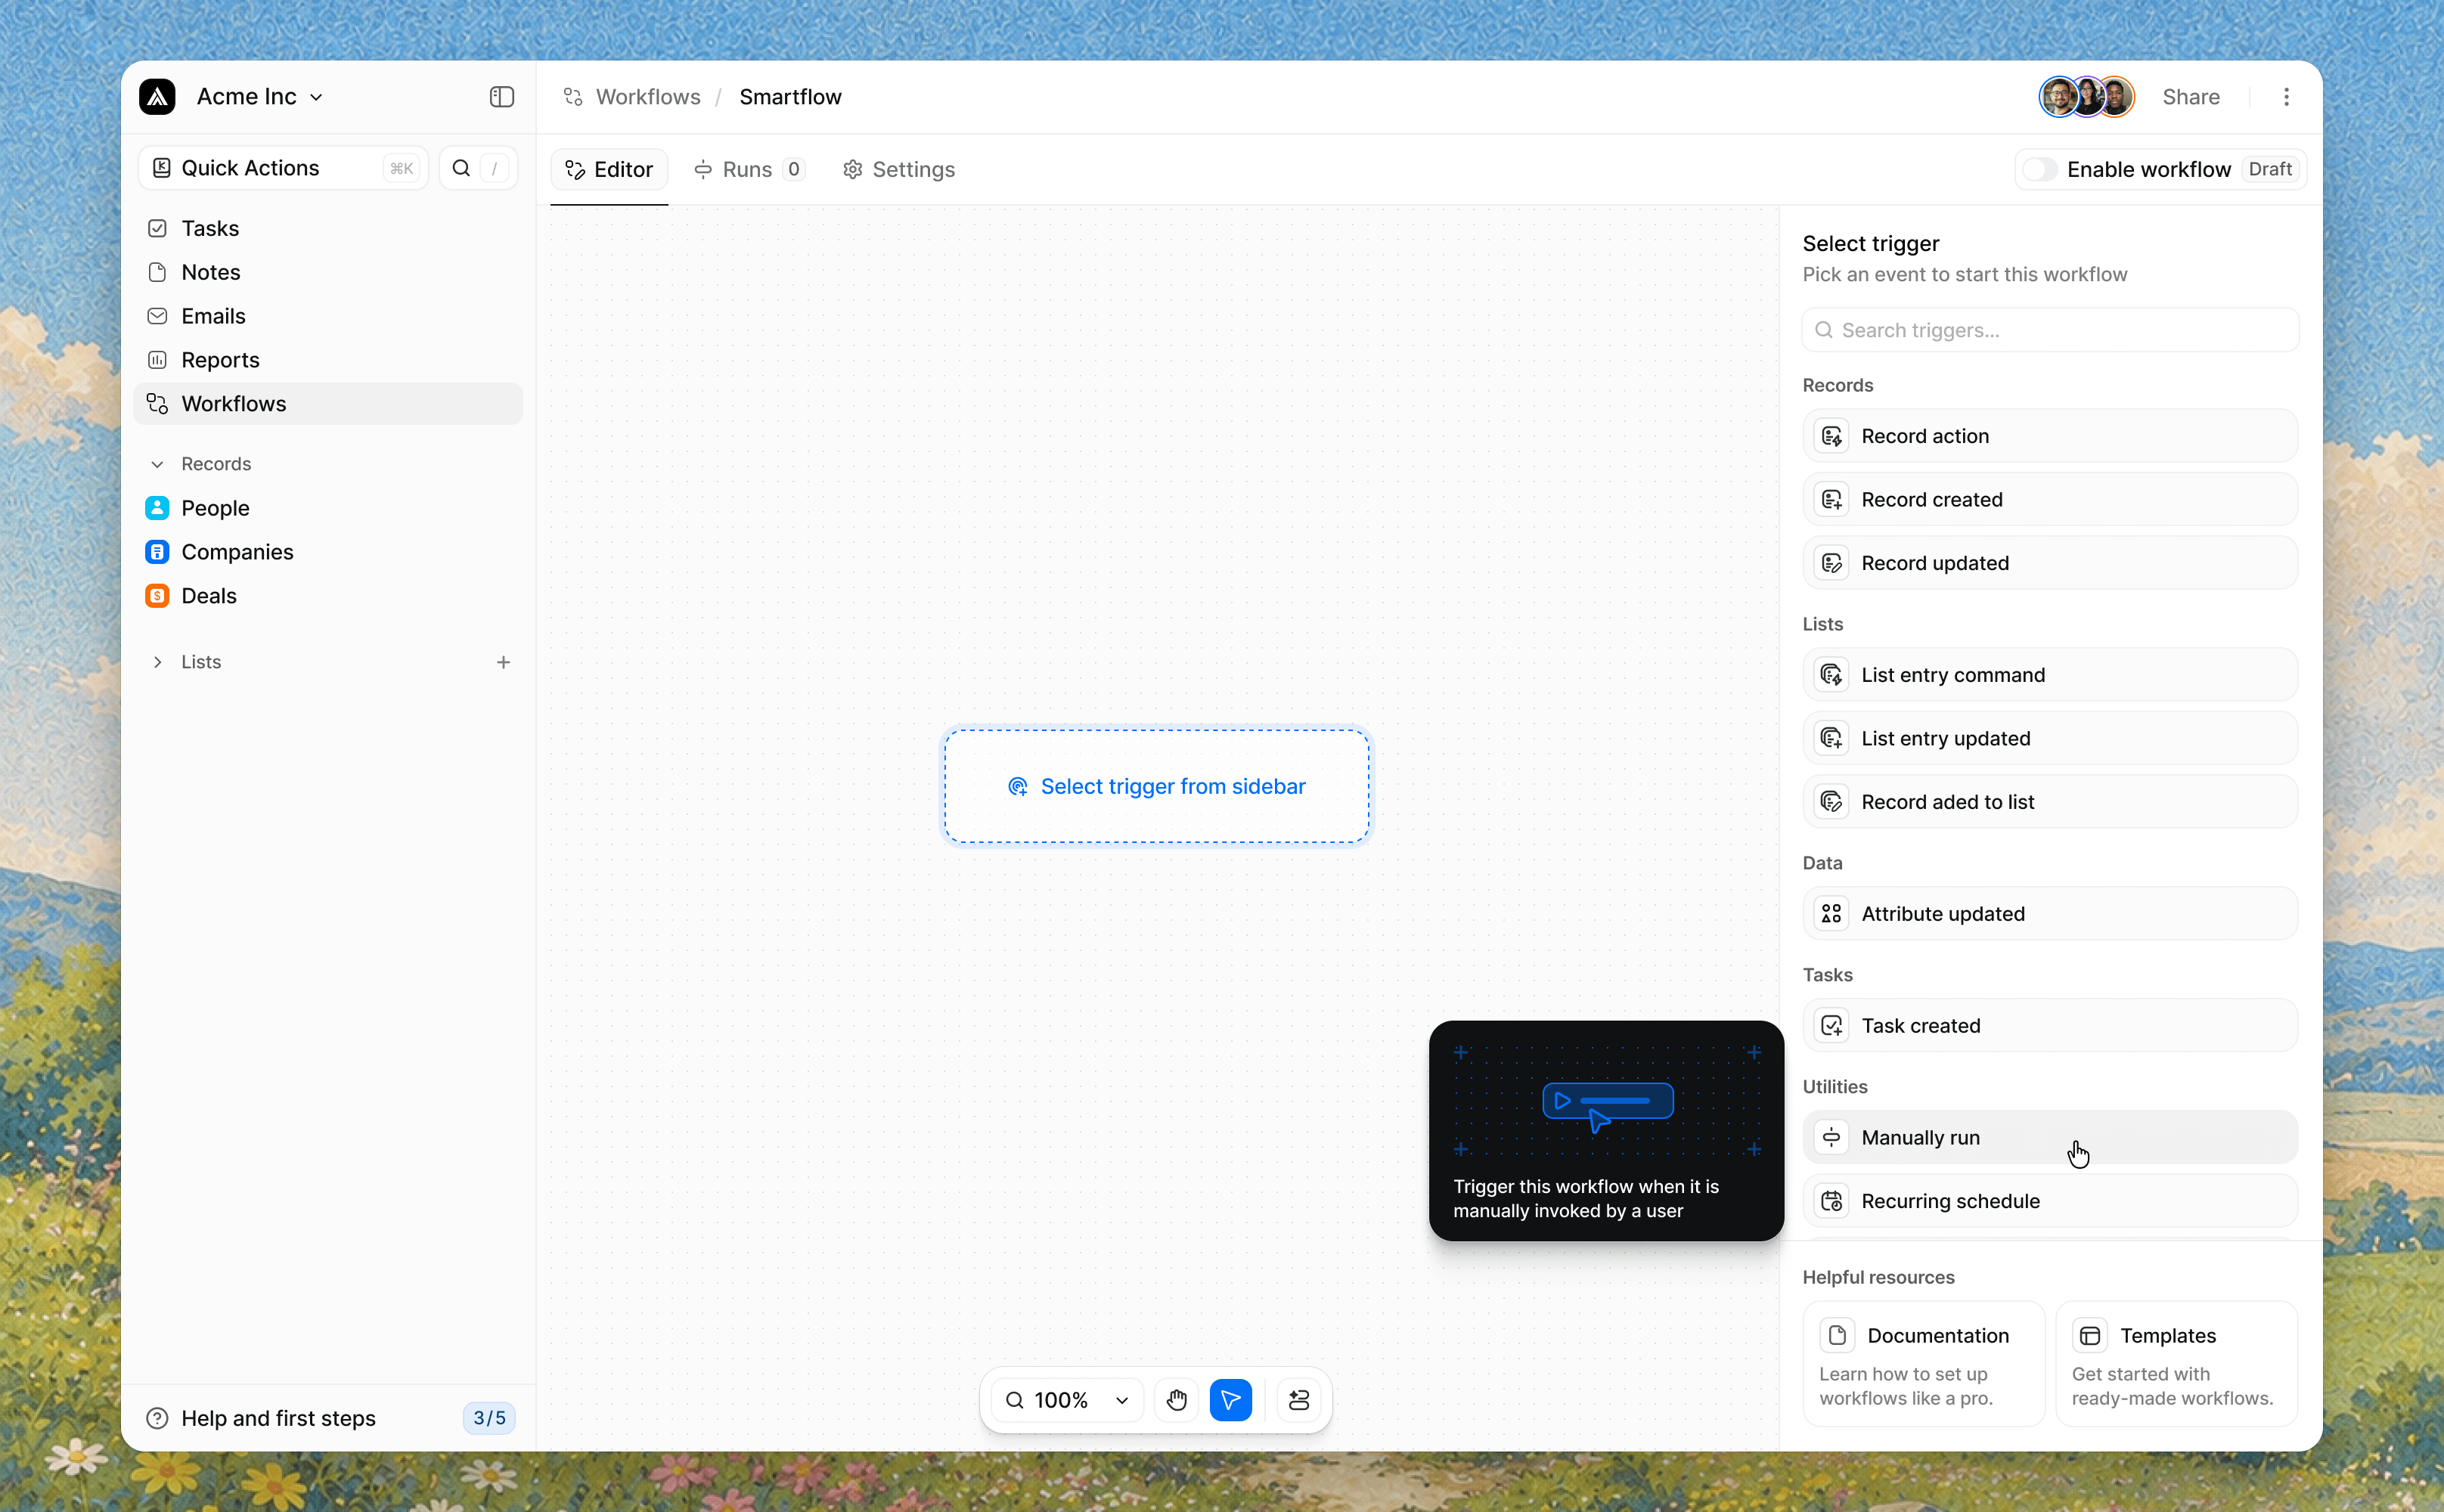
Task: Collapse the sidebar panel icon
Action: coord(501,97)
